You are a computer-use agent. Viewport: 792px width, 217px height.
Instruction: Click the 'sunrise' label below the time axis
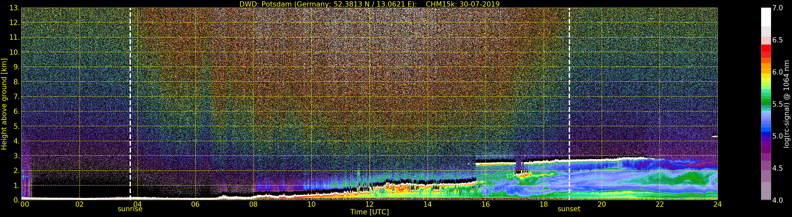(x=130, y=209)
